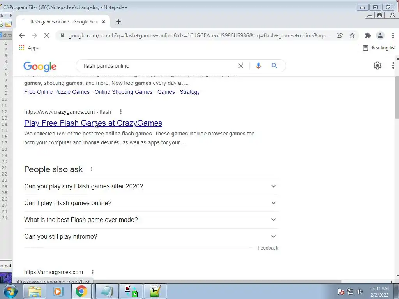Click the scroll right arrow at page bottom
Image resolution: width=399 pixels, height=299 pixels.
coord(392,282)
